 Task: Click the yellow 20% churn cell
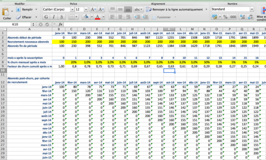tap(71, 62)
